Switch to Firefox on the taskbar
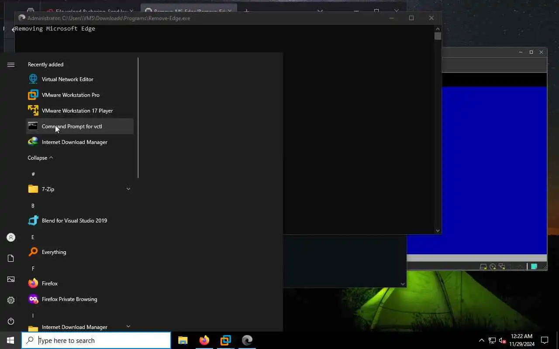The width and height of the screenshot is (559, 349). pos(204,340)
